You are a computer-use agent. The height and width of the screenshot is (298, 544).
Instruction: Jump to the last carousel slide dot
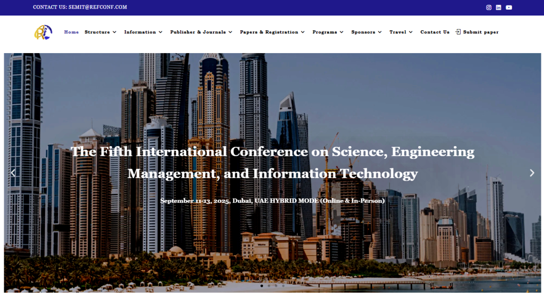283,286
